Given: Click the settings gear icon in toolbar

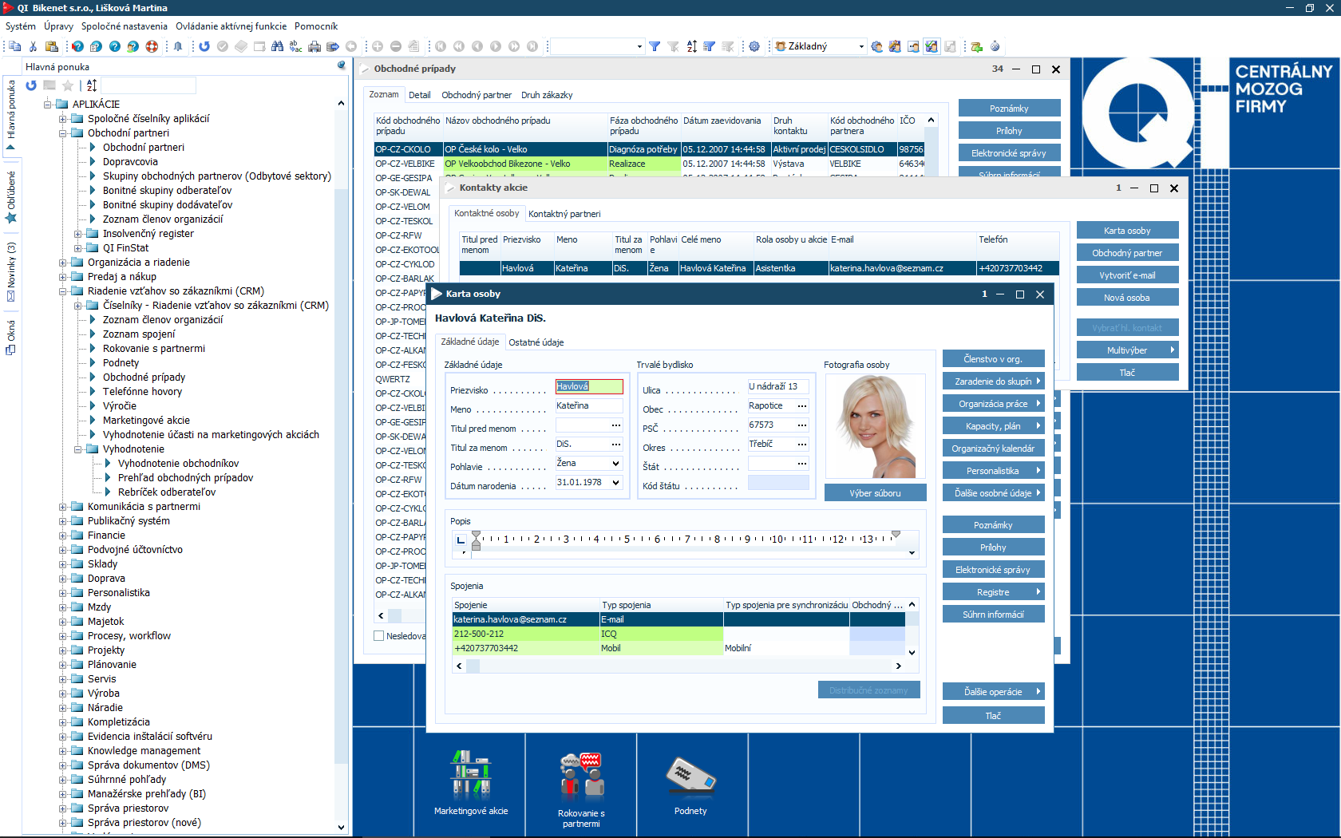Looking at the screenshot, I should pos(754,46).
